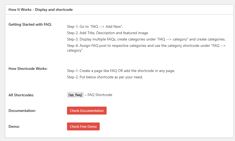The height and width of the screenshot is (141, 235).
Task: Select the [sp_faq] shortcode text
Action: [x=75, y=95]
